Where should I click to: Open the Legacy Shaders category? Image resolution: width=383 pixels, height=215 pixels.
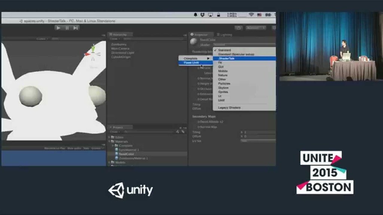pyautogui.click(x=244, y=107)
